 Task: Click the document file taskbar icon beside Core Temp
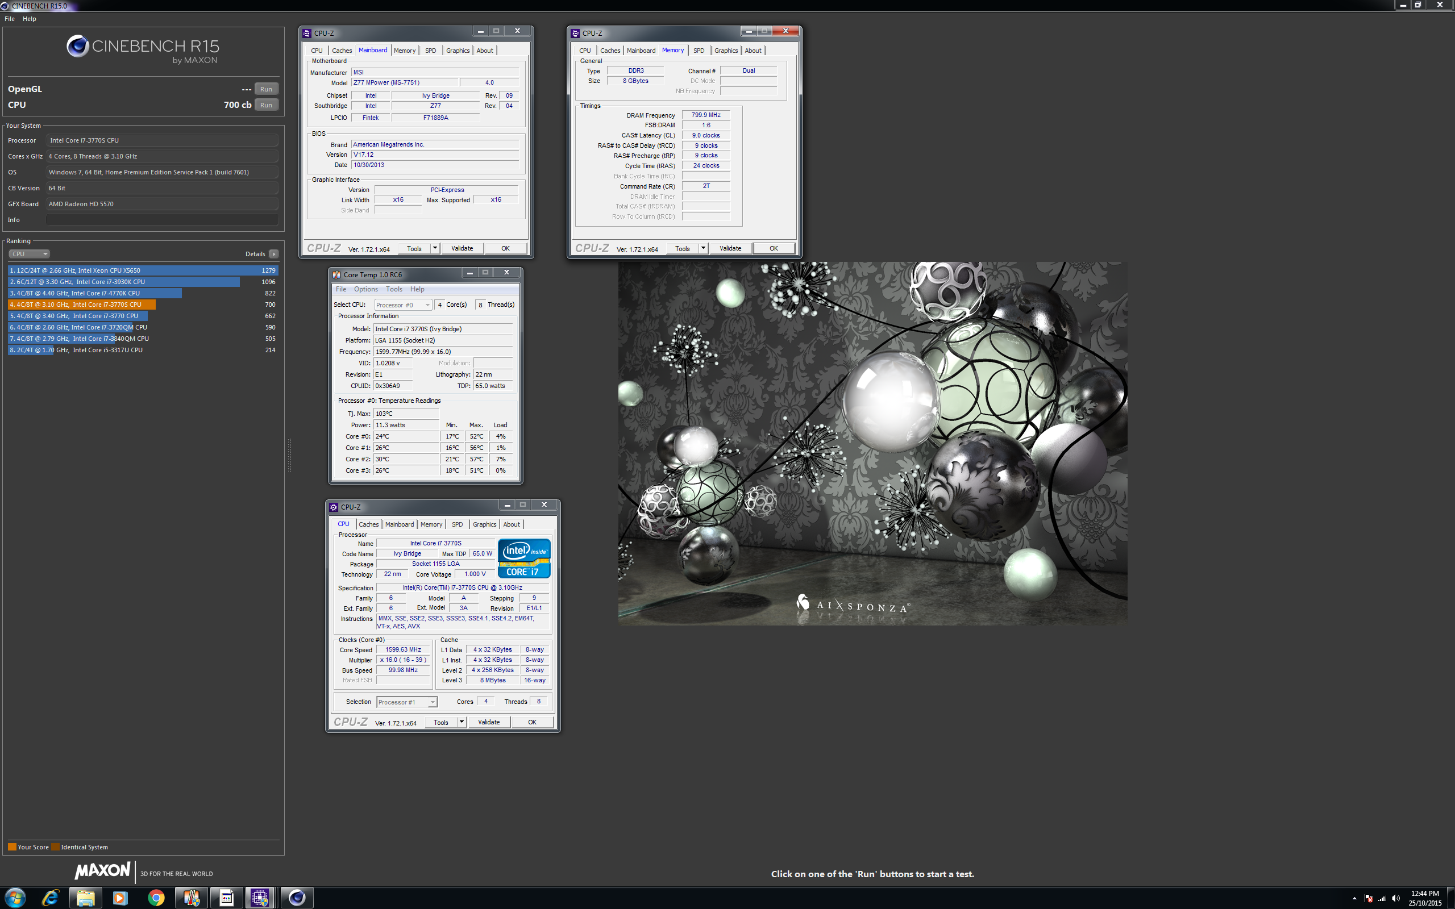tap(227, 898)
